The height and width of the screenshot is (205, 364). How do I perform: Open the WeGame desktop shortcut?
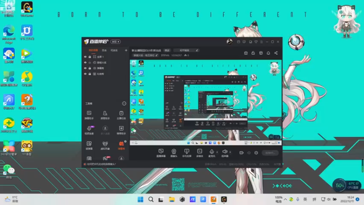pyautogui.click(x=27, y=9)
